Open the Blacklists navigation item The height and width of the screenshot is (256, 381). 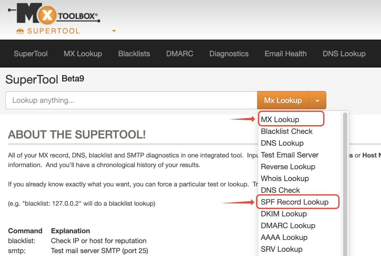(x=134, y=54)
